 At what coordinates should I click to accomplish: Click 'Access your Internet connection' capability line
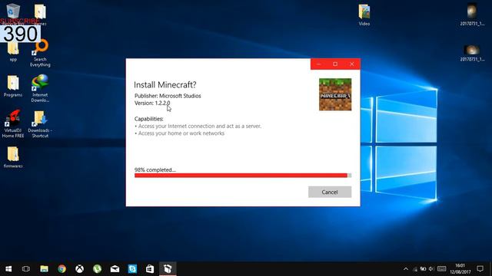[x=198, y=126]
